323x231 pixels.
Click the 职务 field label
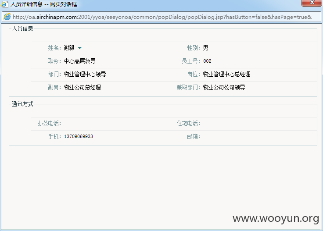click(54, 61)
